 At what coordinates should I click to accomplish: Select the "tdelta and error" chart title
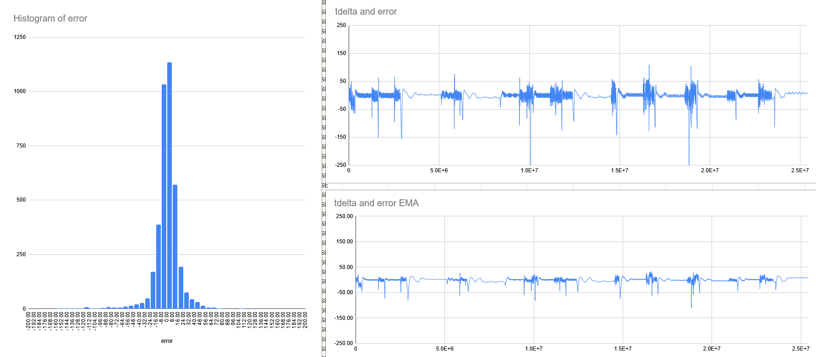366,11
